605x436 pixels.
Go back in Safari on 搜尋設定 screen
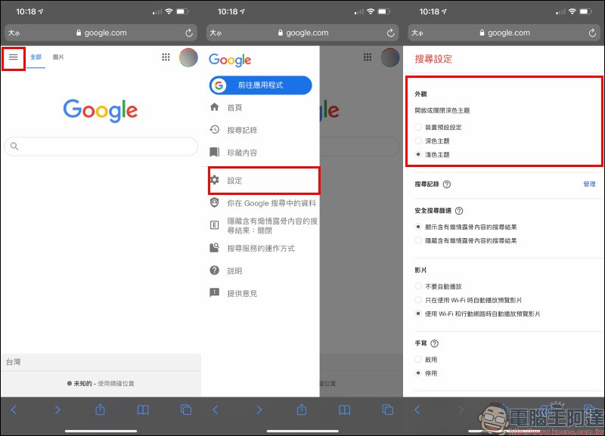[417, 410]
